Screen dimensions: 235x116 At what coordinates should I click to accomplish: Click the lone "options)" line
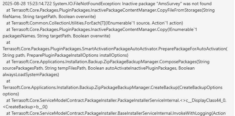(11, 94)
